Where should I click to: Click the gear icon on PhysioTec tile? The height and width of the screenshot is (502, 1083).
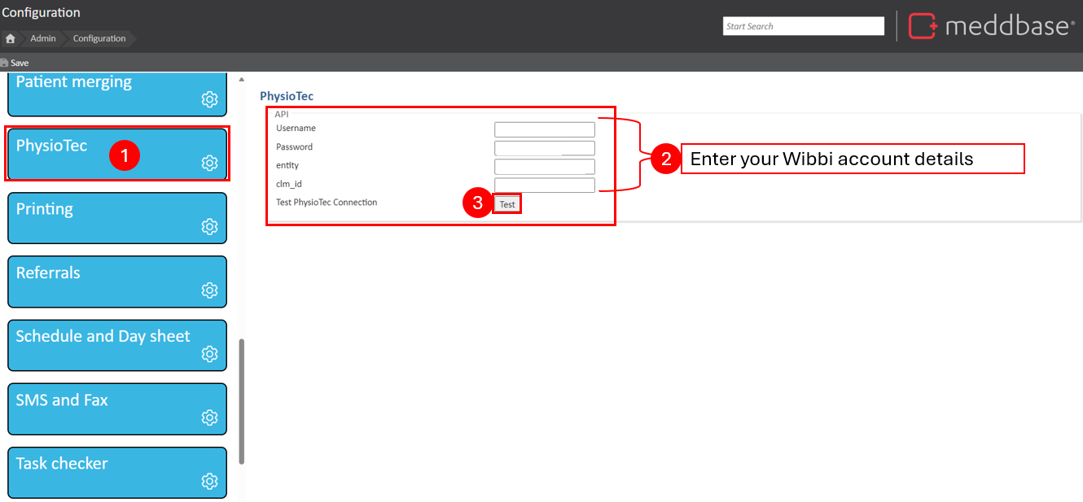[209, 163]
